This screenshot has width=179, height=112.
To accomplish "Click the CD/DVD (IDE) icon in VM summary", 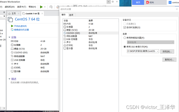I will tap(12, 53).
